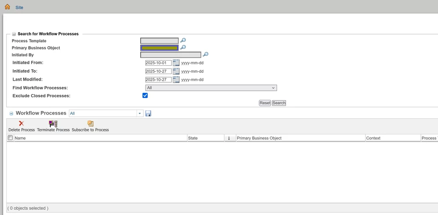
Task: Uncheck Exclude Closed Processes checkbox
Action: click(x=145, y=95)
